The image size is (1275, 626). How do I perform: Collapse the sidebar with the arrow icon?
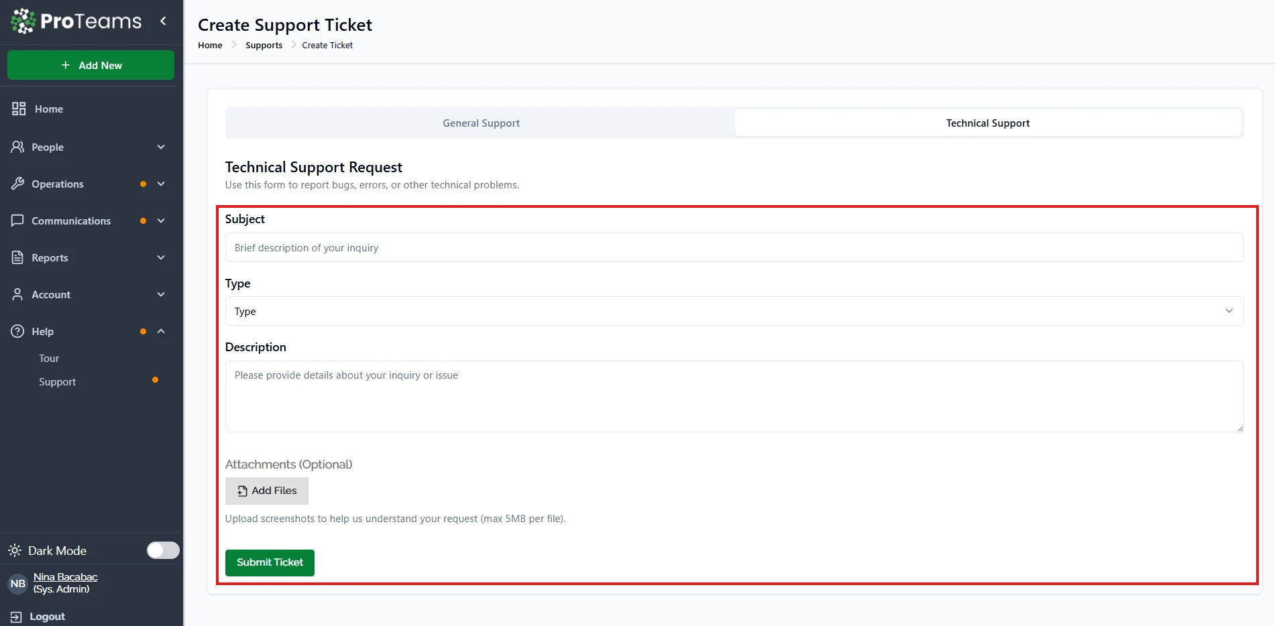point(163,21)
